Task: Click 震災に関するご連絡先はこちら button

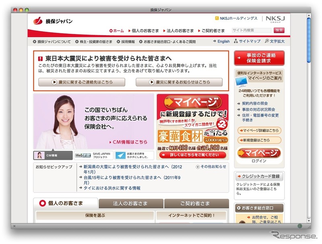Action: pos(82,82)
